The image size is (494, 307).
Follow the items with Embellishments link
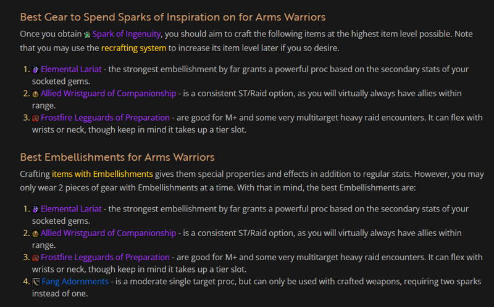(x=103, y=174)
